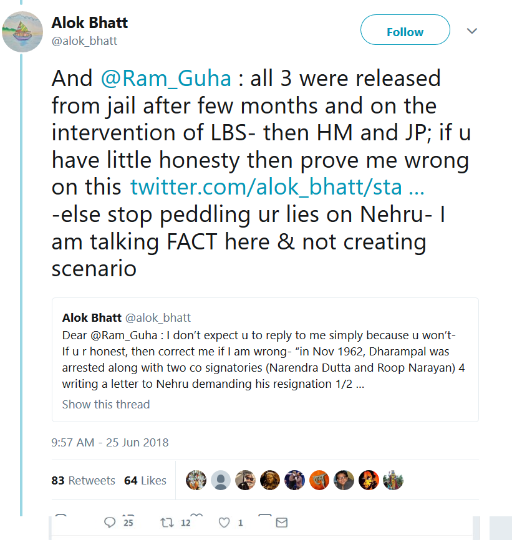Open the @Ram_Guha mention link
This screenshot has height=540, width=512.
point(167,79)
